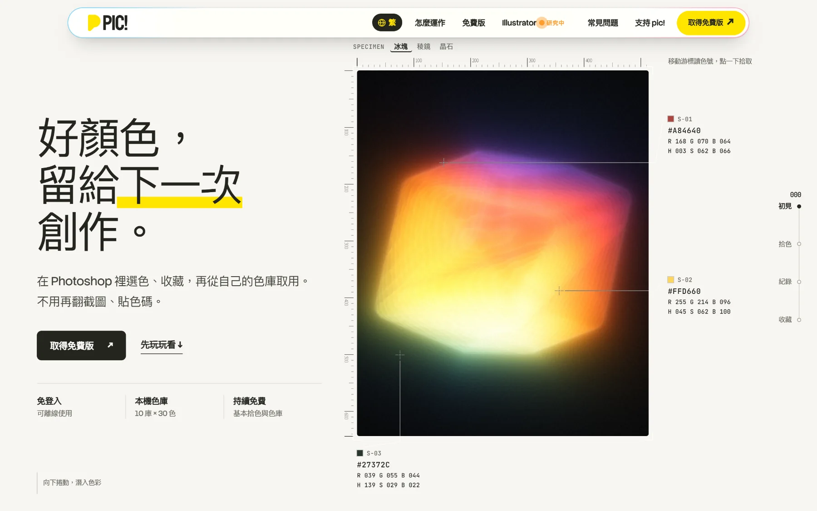Click the 向下捲動，潛入色彩 scroll hint
This screenshot has width=817, height=511.
click(72, 482)
